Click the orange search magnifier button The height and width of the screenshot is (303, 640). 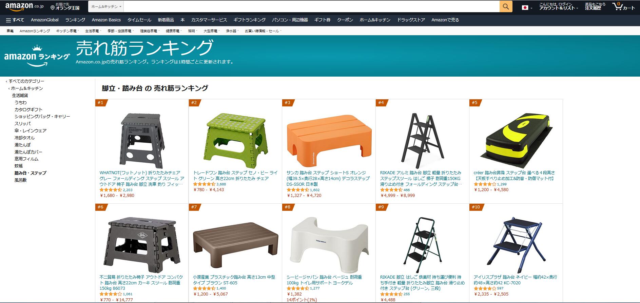[x=506, y=6]
